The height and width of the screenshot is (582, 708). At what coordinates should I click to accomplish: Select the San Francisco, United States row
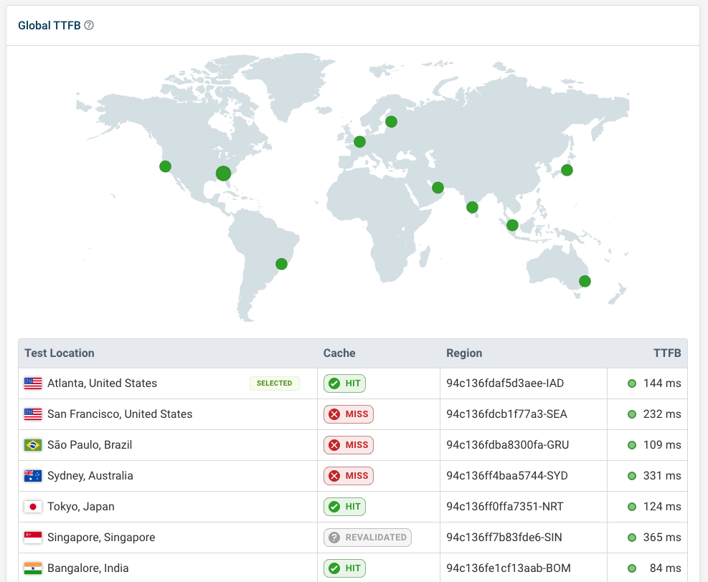(353, 414)
